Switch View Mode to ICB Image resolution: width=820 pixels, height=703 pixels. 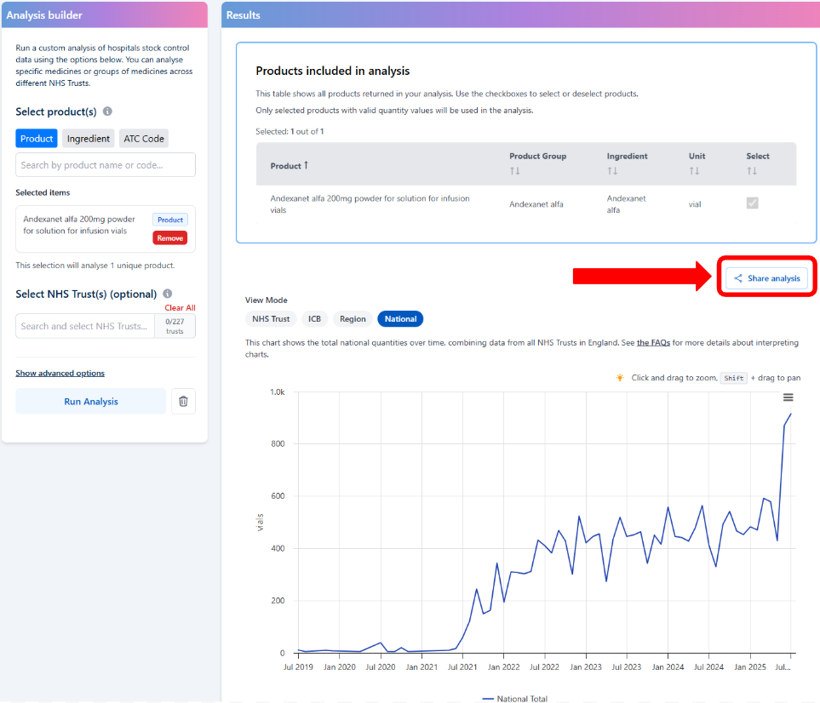315,318
